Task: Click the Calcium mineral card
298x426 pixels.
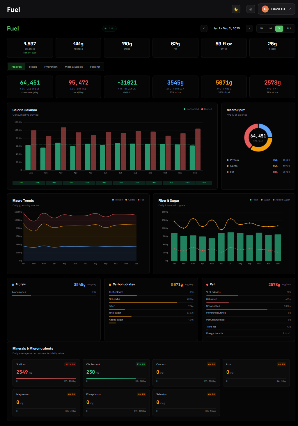Action: click(x=186, y=373)
